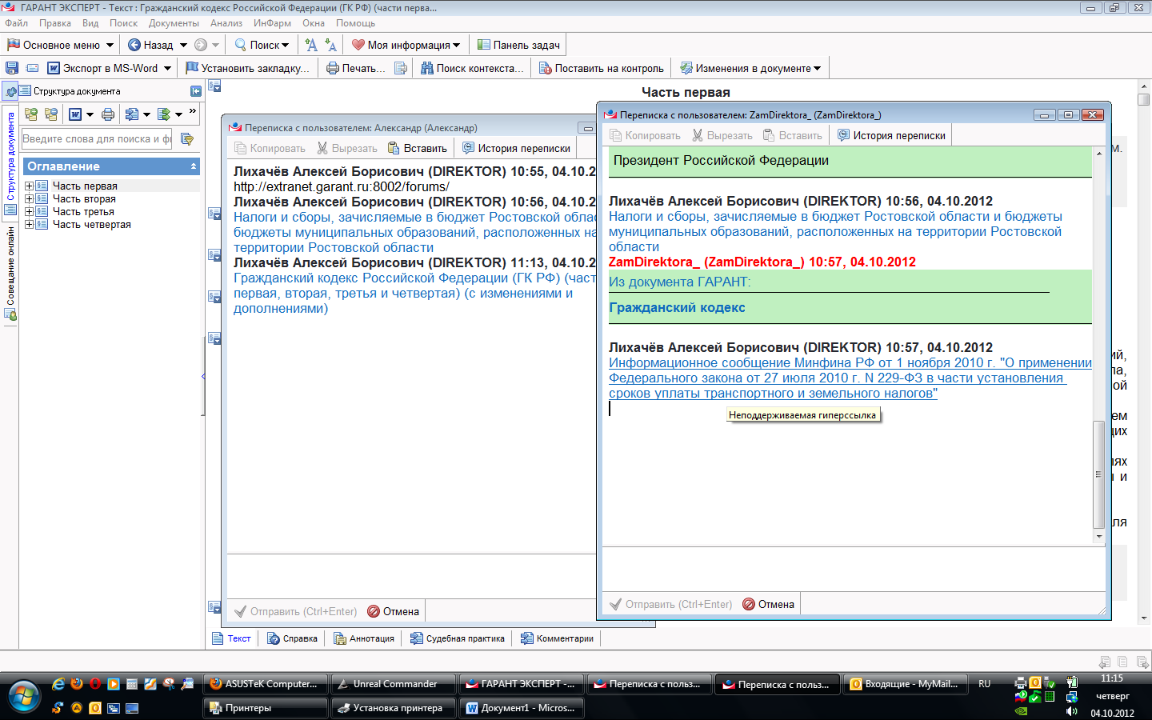Image resolution: width=1152 pixels, height=720 pixels.
Task: Open the ИнФарм menu
Action: pos(273,23)
